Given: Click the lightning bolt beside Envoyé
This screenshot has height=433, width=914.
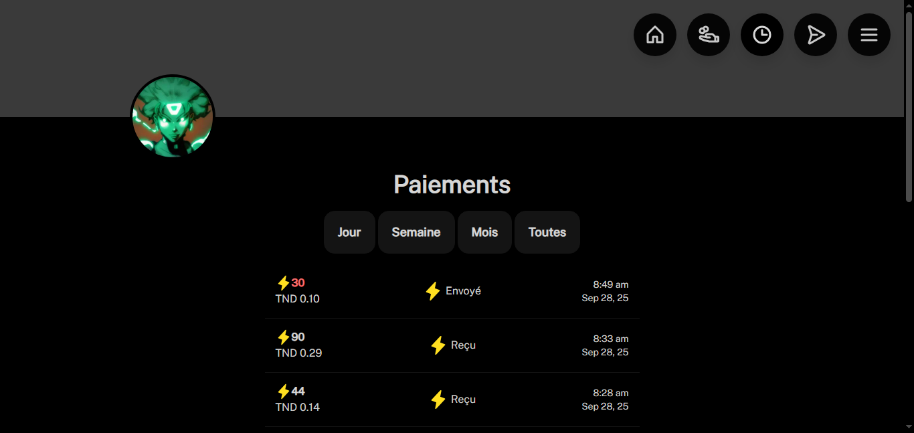Looking at the screenshot, I should [x=433, y=291].
